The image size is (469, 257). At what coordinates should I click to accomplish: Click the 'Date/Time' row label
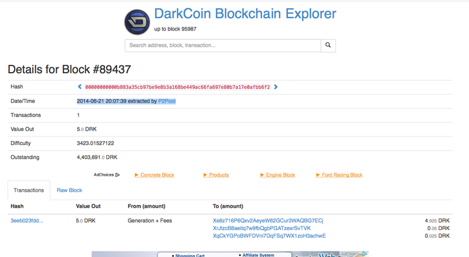[23, 101]
